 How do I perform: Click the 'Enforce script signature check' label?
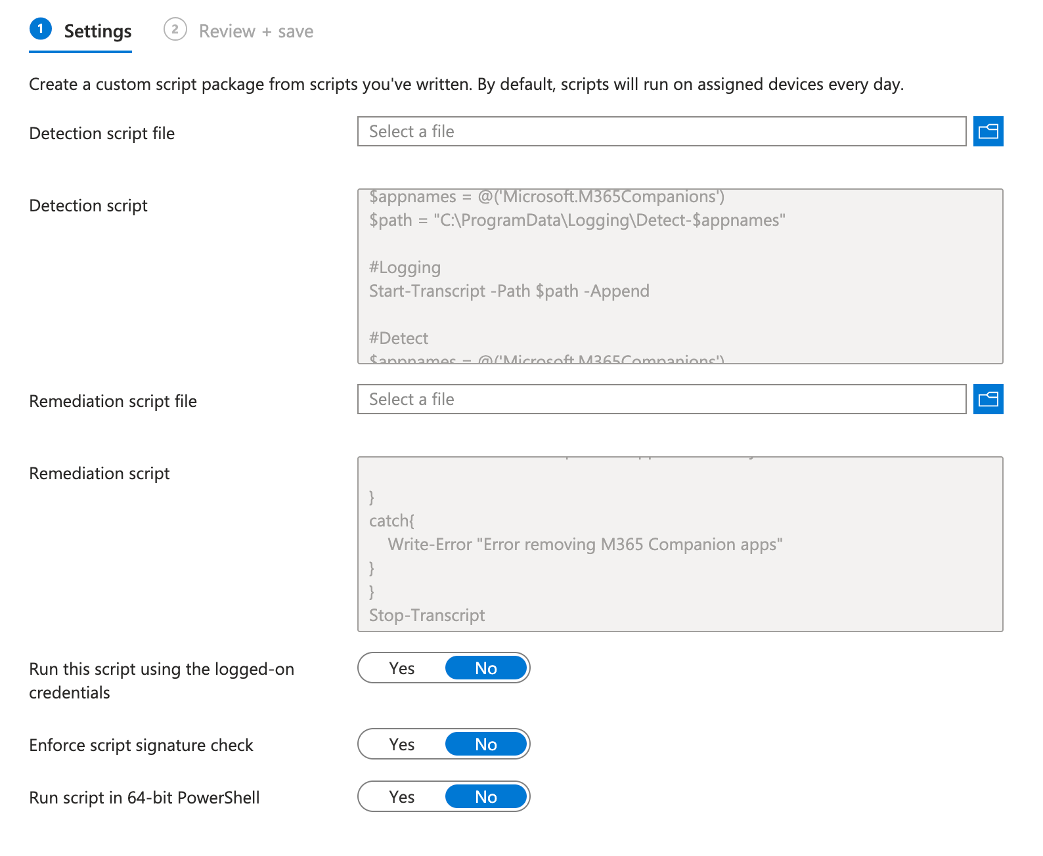tap(141, 745)
